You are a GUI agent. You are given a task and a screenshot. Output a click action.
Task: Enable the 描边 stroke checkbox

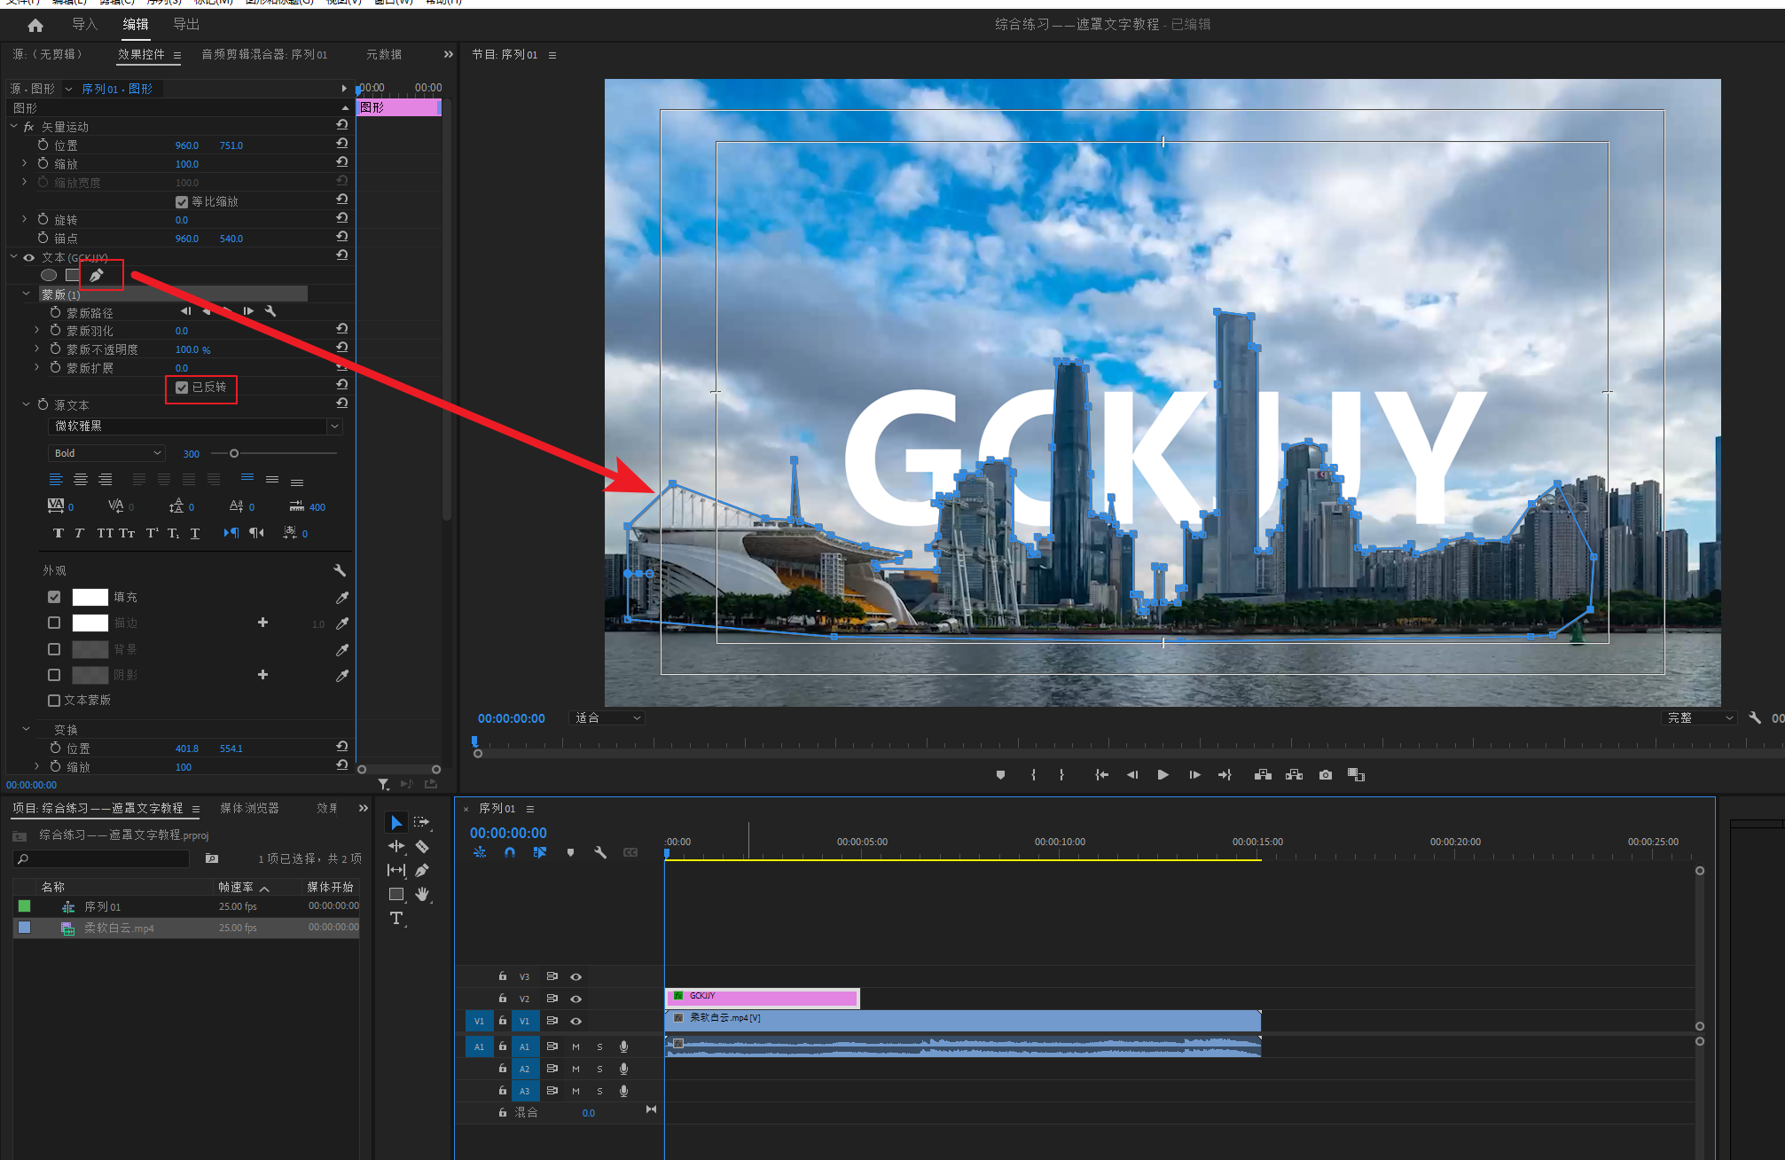(54, 623)
